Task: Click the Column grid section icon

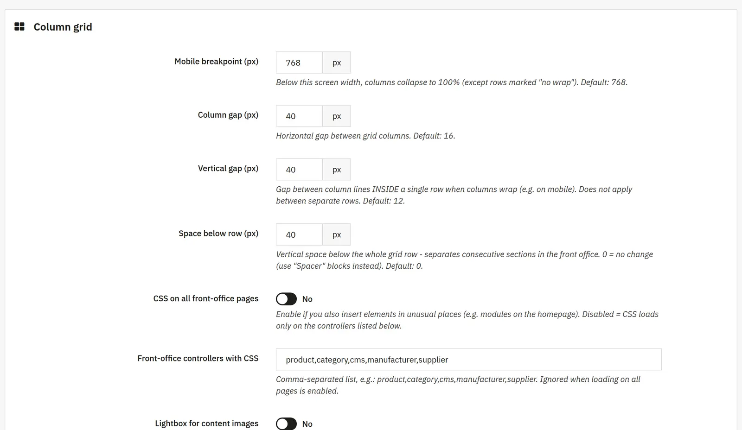Action: tap(19, 27)
